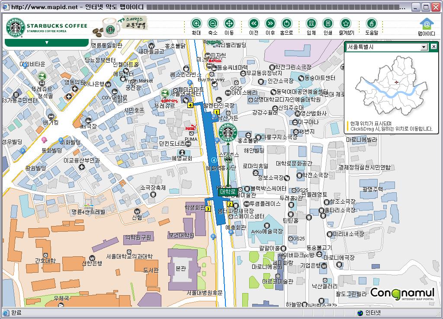443x319 pixels.
Task: Click the 학생회관 building label
Action: pos(195,208)
